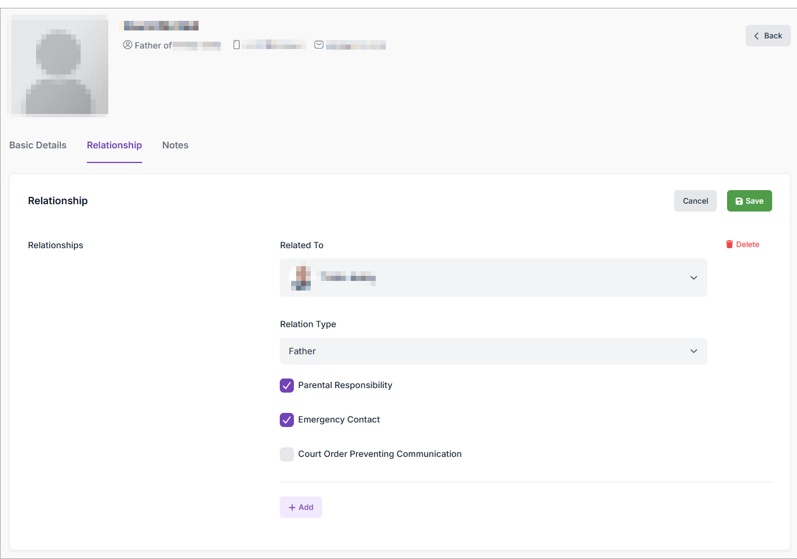Image resolution: width=797 pixels, height=559 pixels.
Task: Click the large profile photo placeholder
Action: 59,66
